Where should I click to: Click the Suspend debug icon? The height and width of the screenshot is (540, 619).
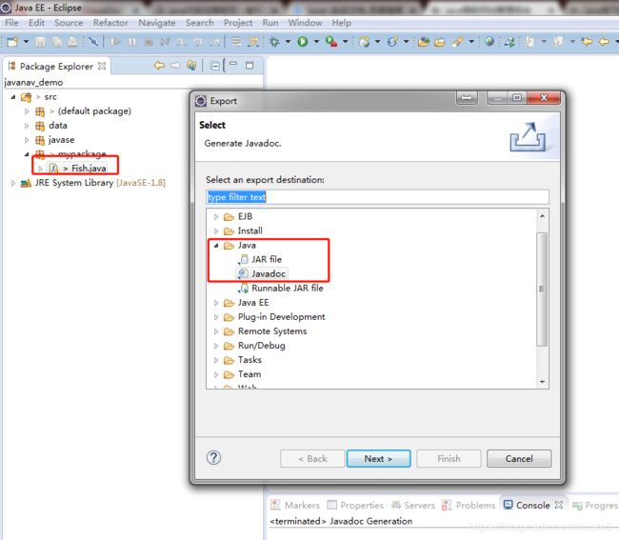pyautogui.click(x=132, y=42)
